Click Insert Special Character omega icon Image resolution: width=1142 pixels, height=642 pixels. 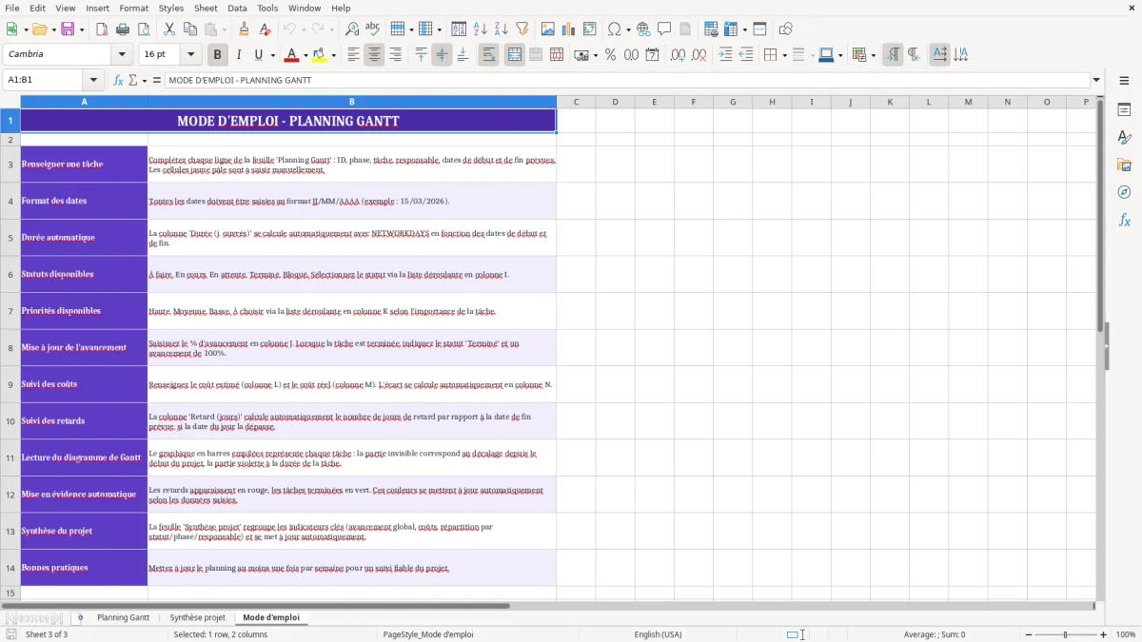tap(614, 29)
